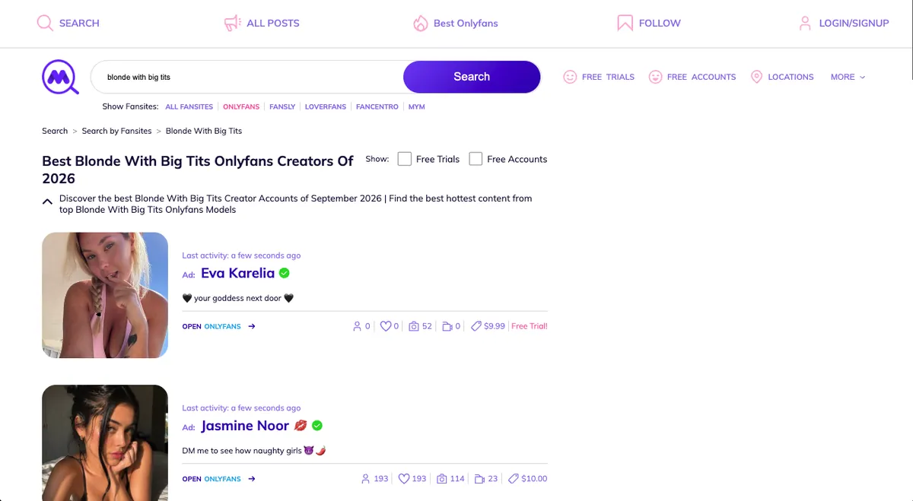Viewport: 913px width, 501px height.
Task: Click the arrow icon after Eva Karelia's Open Onlyfans
Action: tap(252, 326)
